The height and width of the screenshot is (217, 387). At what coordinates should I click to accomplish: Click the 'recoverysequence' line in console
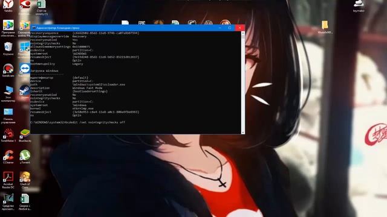click(85, 33)
